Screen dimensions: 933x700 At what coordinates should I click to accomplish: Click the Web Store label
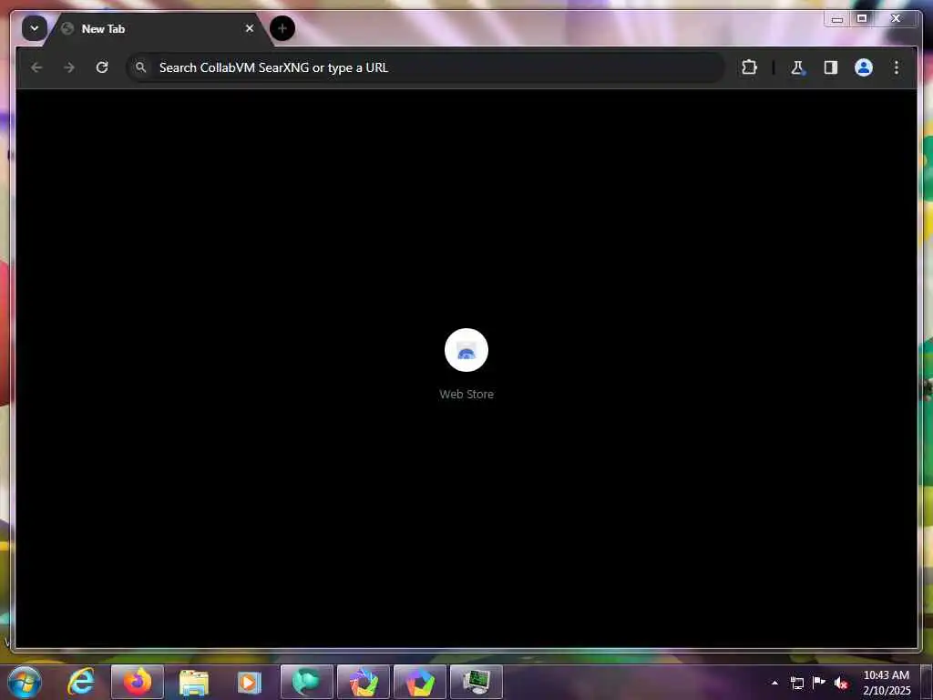[466, 394]
